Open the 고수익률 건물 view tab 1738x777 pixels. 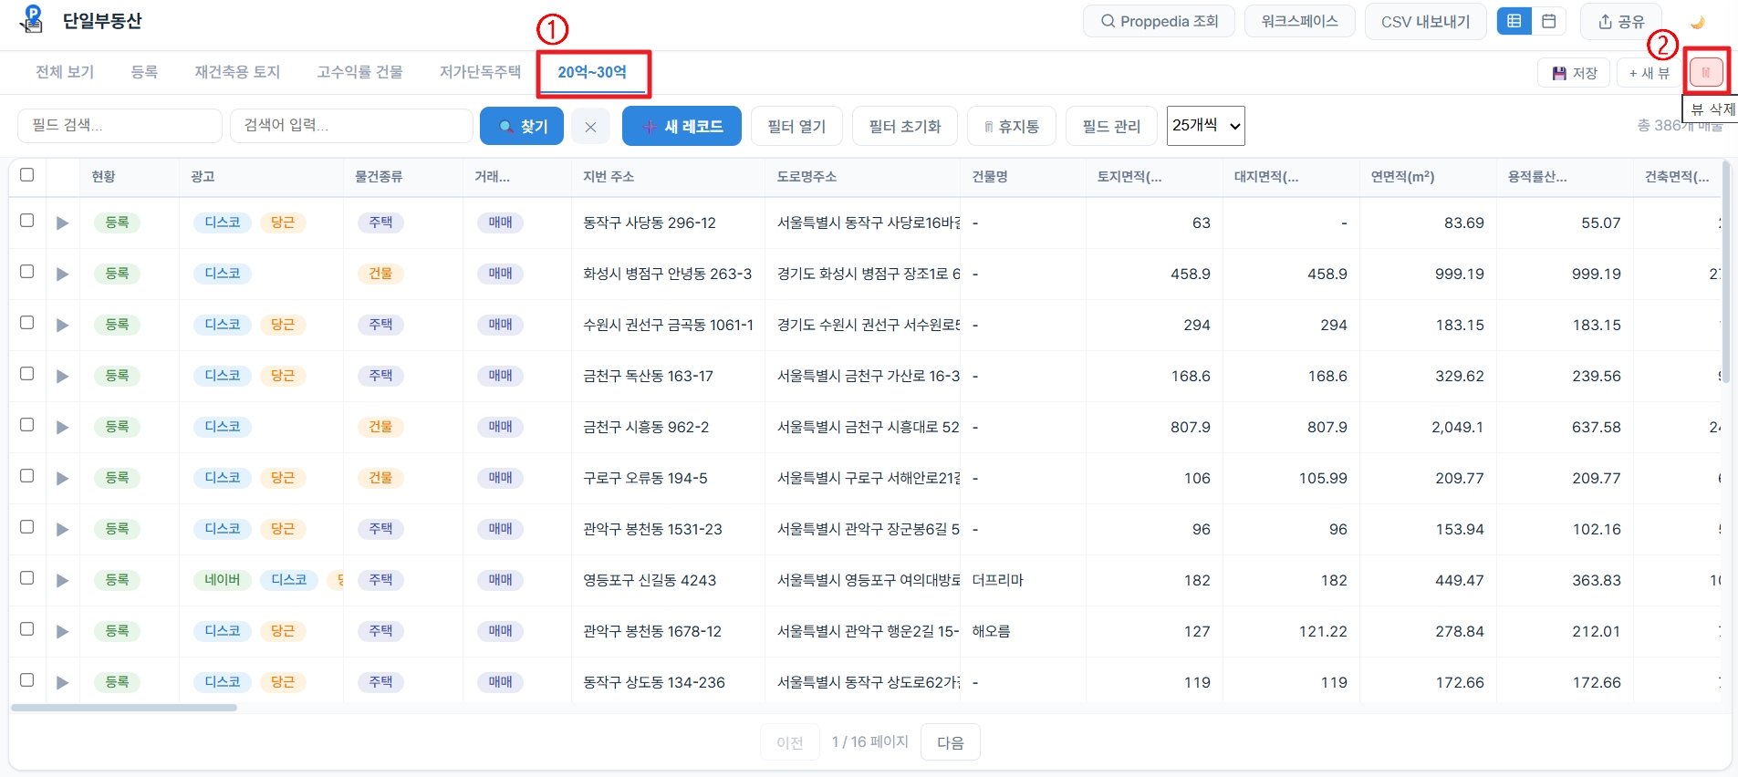tap(359, 72)
